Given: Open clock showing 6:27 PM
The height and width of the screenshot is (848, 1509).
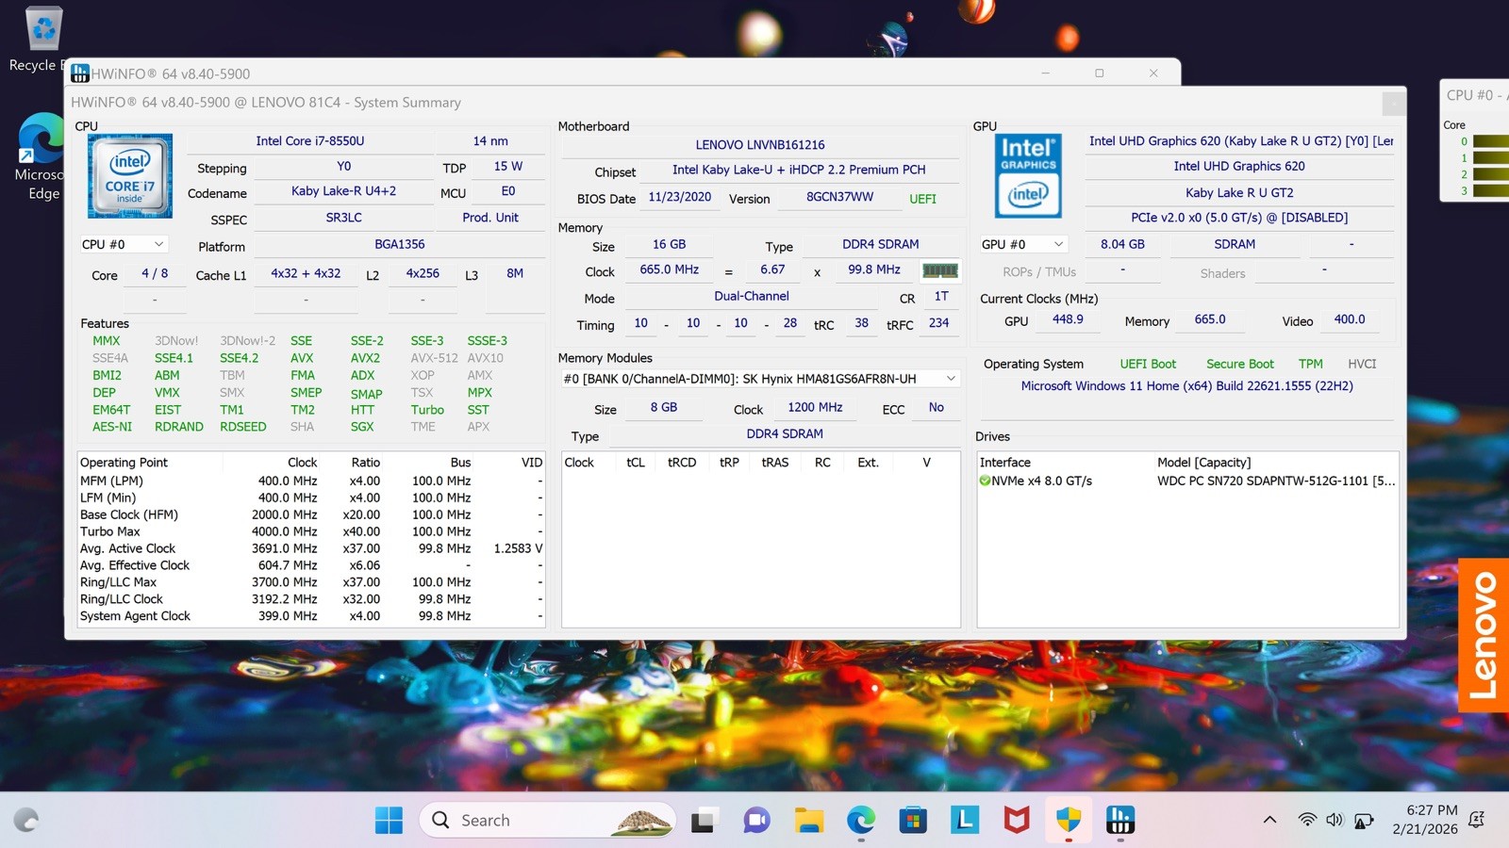Looking at the screenshot, I should (x=1425, y=820).
